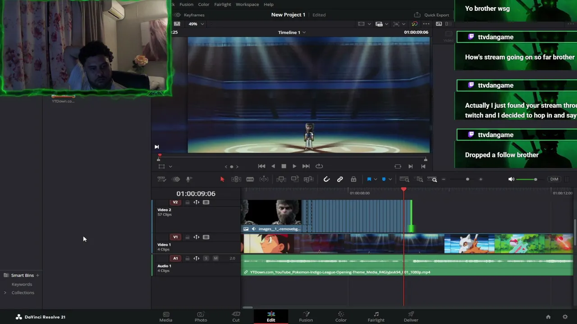Open the flag color dropdown arrow
This screenshot has height=324, width=577.
tap(375, 179)
